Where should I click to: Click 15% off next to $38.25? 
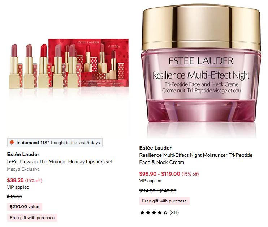click(x=34, y=181)
